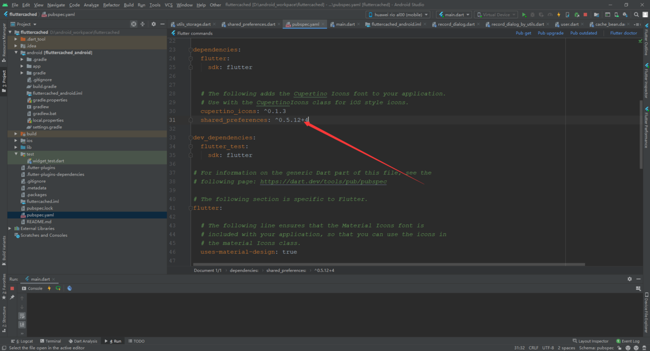Viewport: 650px width, 351px height.
Task: Open Dart DevTools icon in the Run panel
Action: (x=69, y=288)
